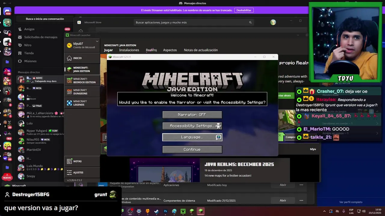Open Notas in the Minecraft Launcher sidebar
Viewport: 385px width, 216px height.
pyautogui.click(x=82, y=161)
